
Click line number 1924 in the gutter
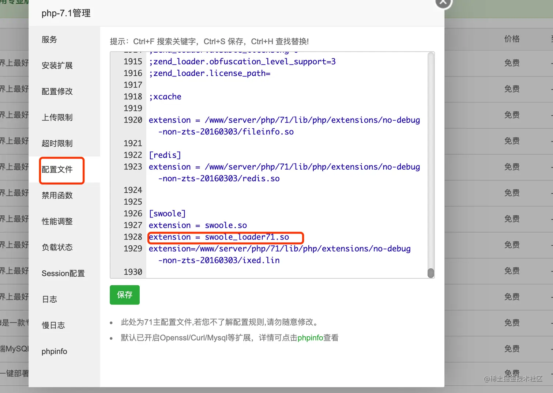[x=133, y=190]
